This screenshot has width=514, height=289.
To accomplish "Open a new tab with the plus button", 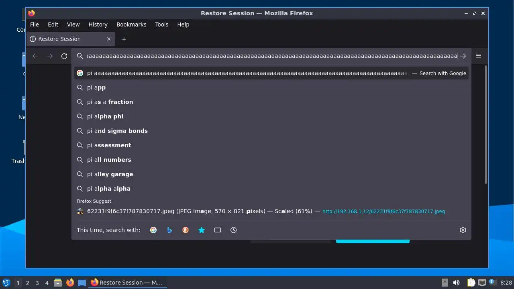I will (124, 39).
